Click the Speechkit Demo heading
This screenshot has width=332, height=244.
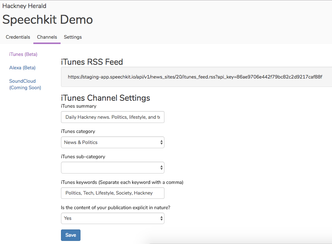(x=48, y=20)
